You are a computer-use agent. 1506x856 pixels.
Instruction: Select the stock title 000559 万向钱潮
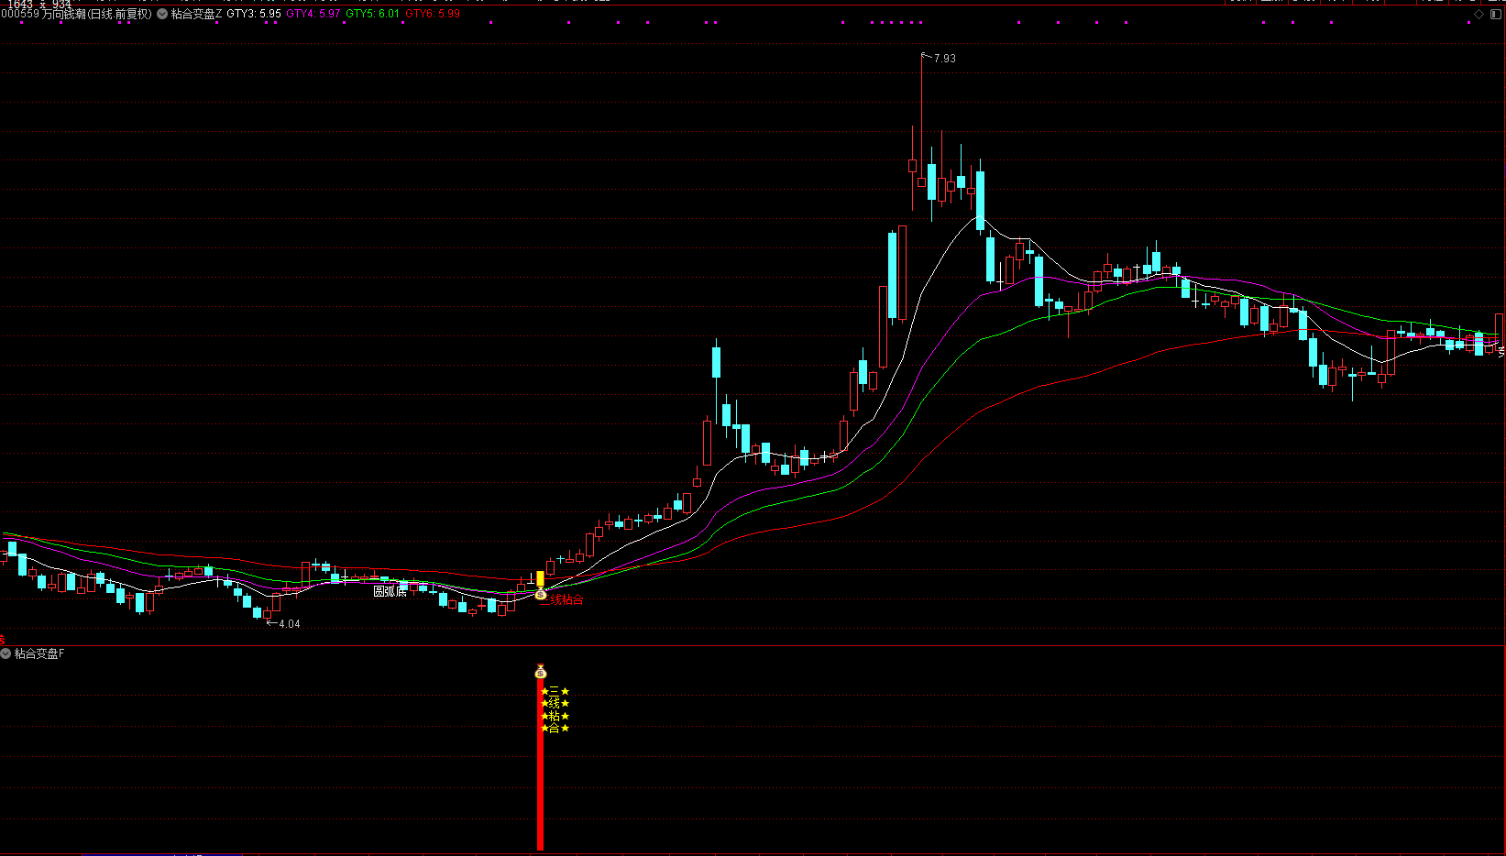pyautogui.click(x=43, y=14)
